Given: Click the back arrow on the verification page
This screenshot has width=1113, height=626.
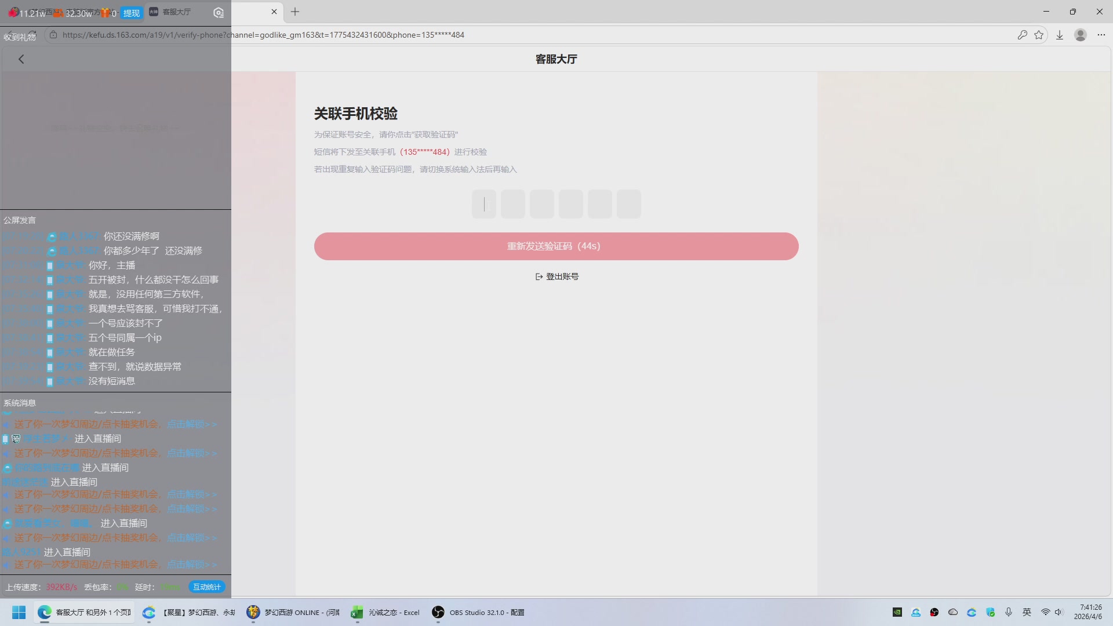Looking at the screenshot, I should click(21, 59).
